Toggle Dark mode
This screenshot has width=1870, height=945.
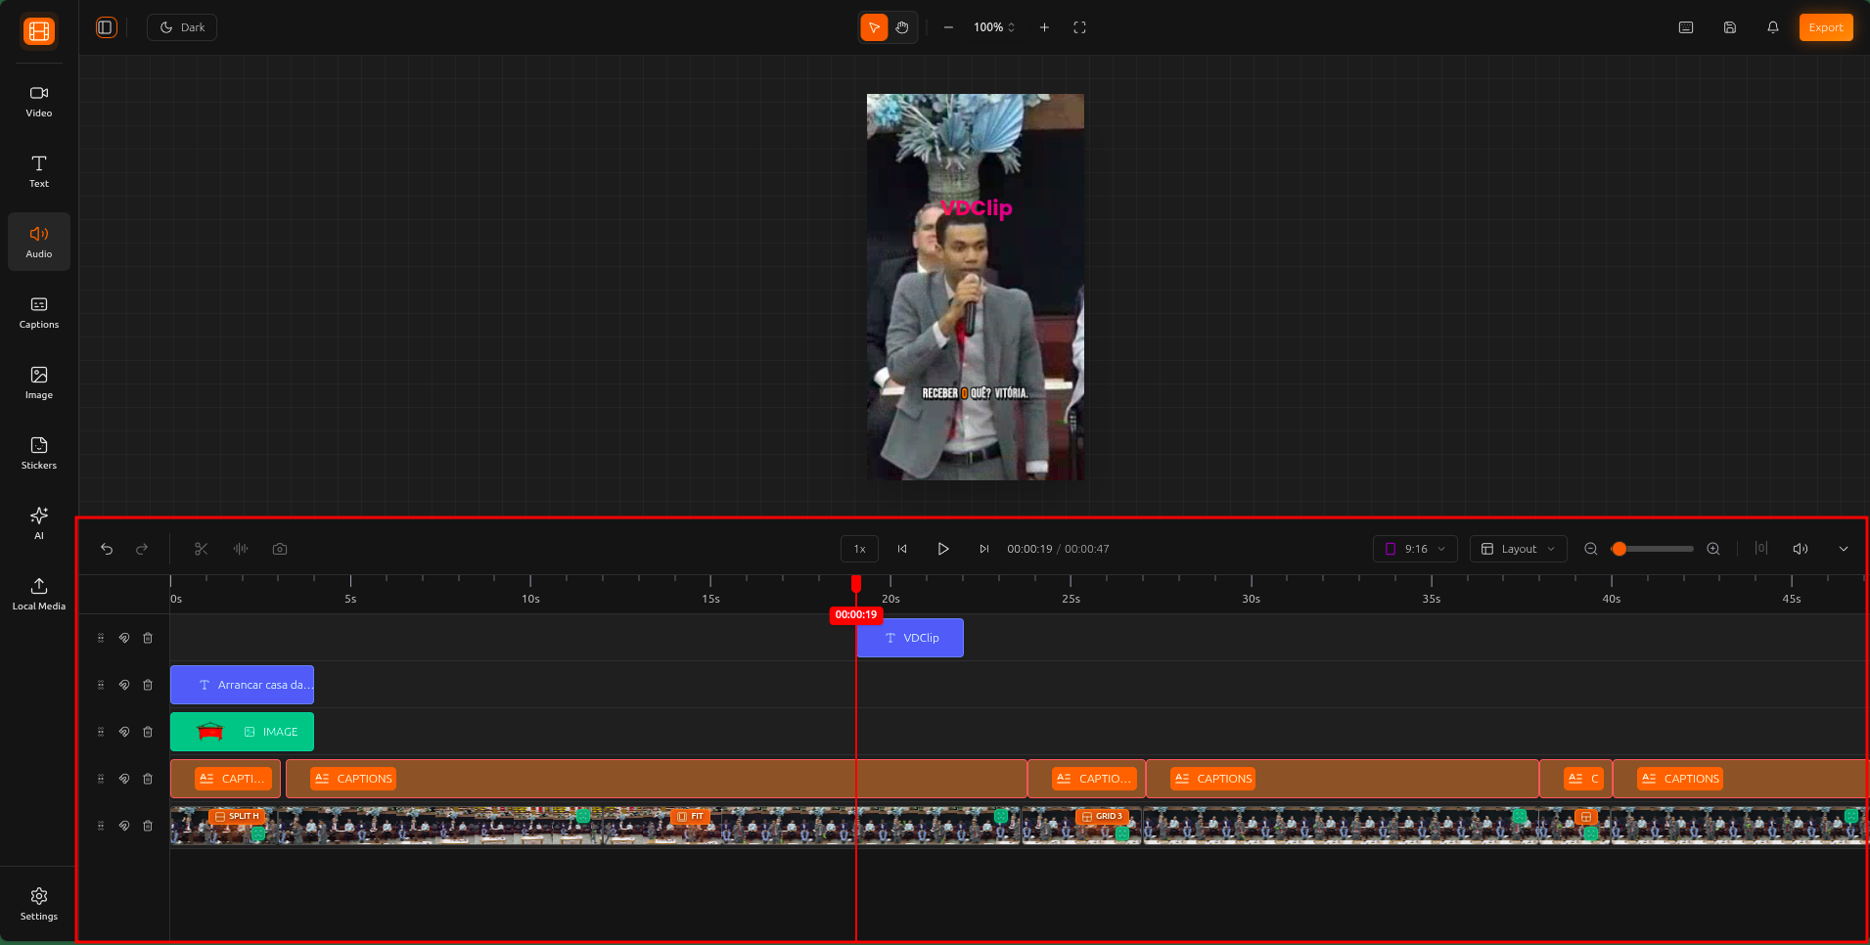tap(181, 27)
